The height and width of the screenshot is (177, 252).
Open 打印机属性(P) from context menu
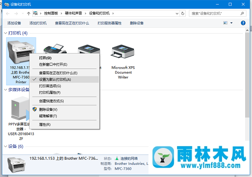(x=64, y=93)
